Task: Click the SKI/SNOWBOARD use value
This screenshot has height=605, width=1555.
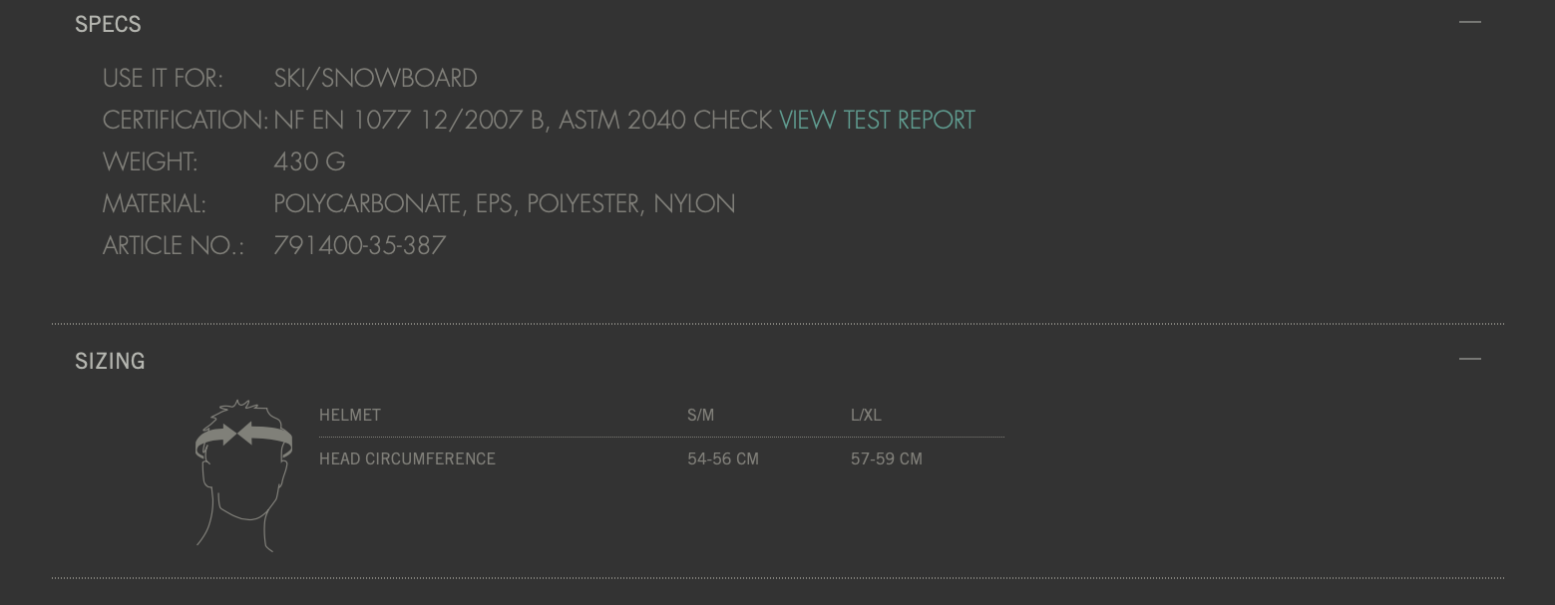Action: pyautogui.click(x=375, y=78)
